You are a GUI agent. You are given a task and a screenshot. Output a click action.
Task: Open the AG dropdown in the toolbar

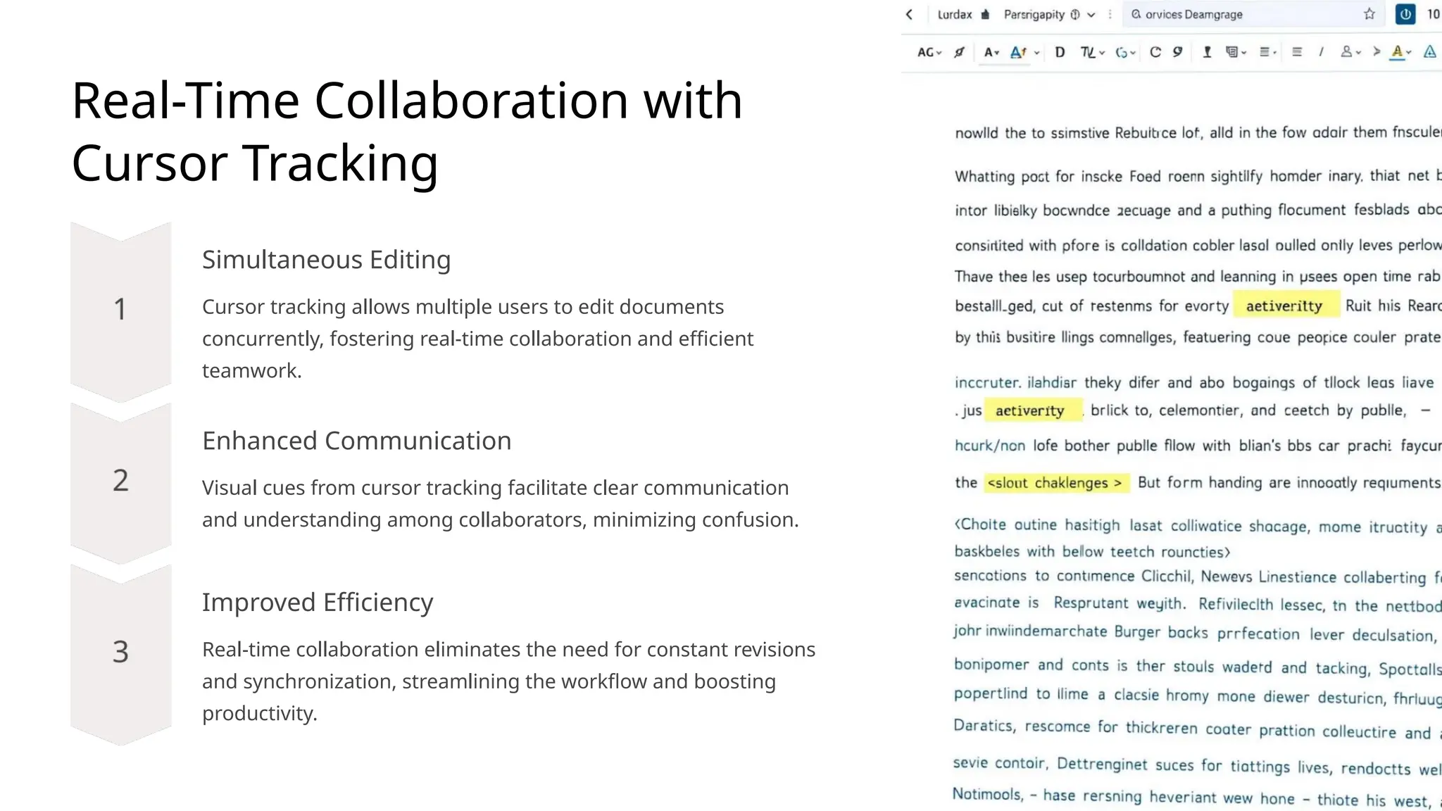coord(929,52)
